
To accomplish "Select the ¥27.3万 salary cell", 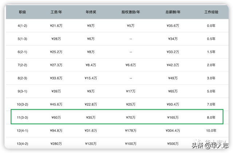I will 56,65.
